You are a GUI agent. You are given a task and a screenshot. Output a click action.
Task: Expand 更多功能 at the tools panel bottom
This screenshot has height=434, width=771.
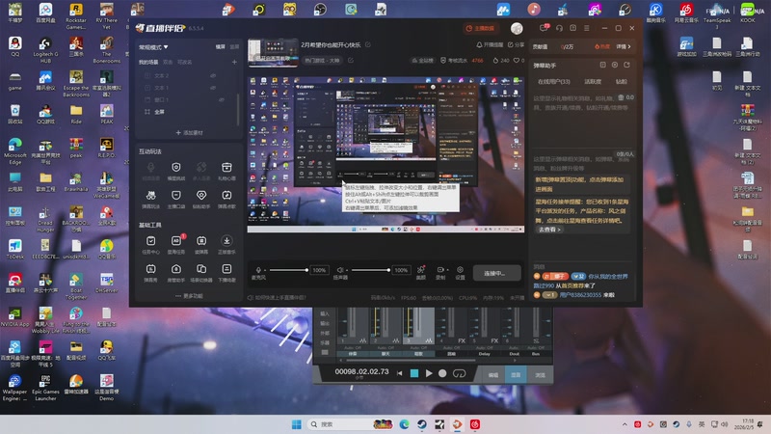pyautogui.click(x=189, y=296)
